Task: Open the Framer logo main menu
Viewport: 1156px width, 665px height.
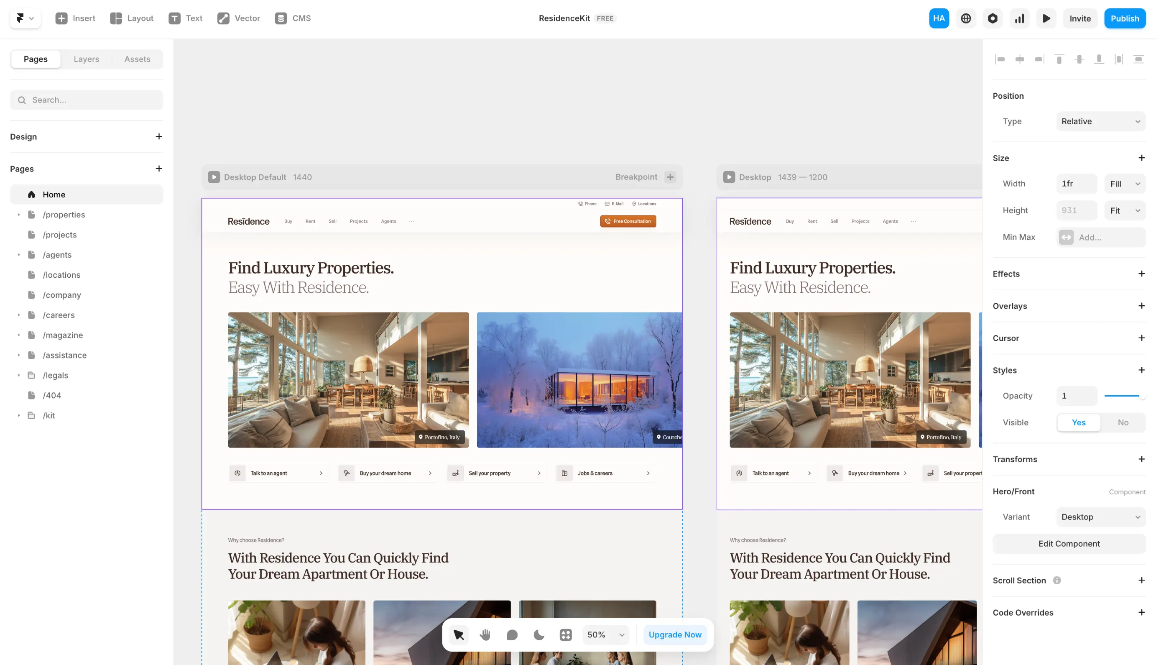Action: 25,18
